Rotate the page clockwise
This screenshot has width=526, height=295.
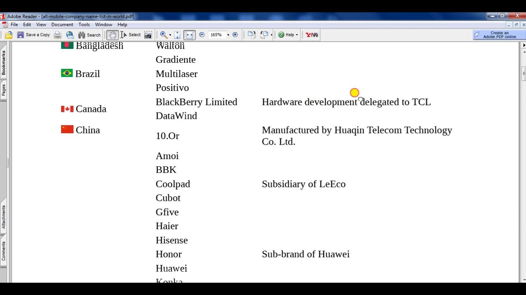coord(251,35)
